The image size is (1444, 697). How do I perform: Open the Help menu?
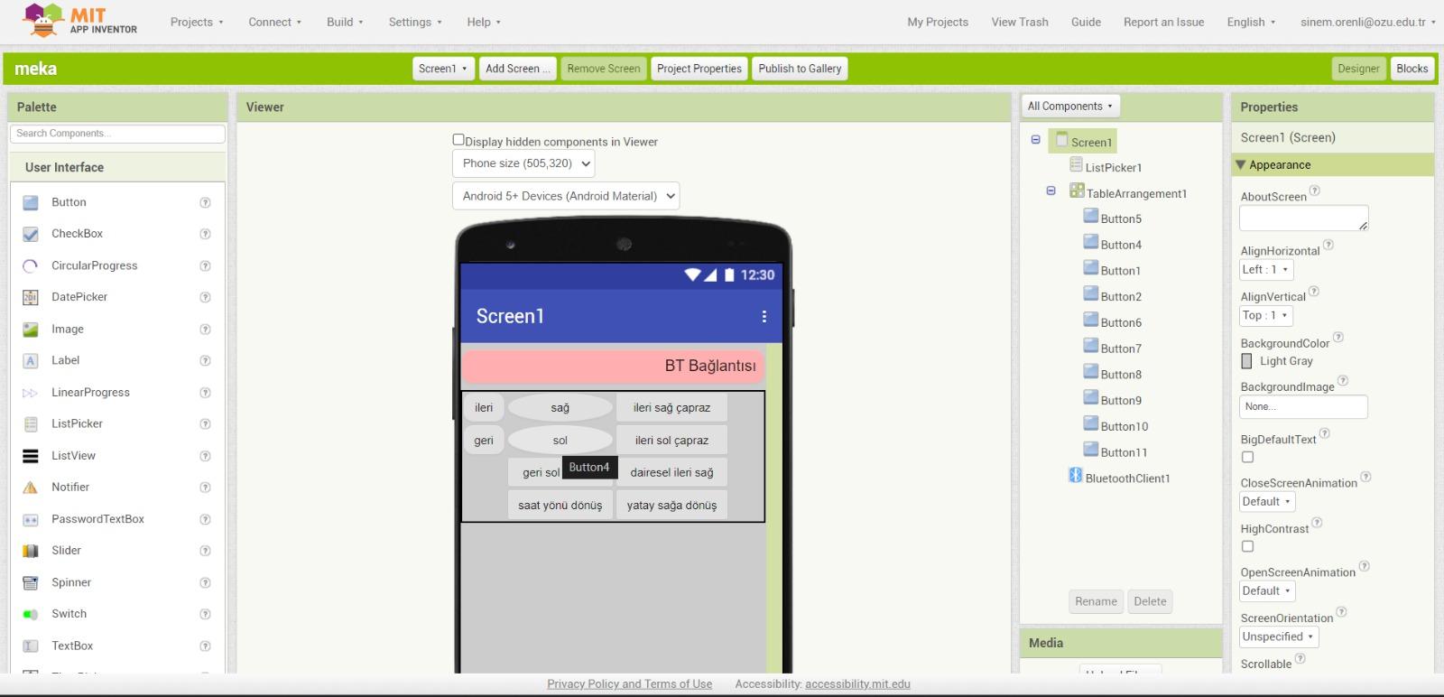484,22
